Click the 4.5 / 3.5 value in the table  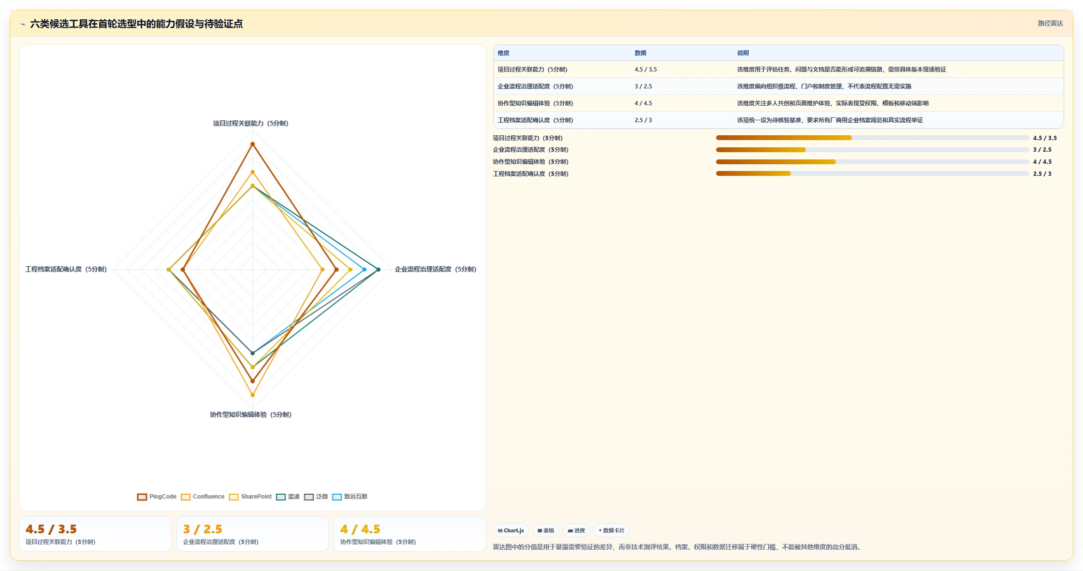click(x=645, y=70)
